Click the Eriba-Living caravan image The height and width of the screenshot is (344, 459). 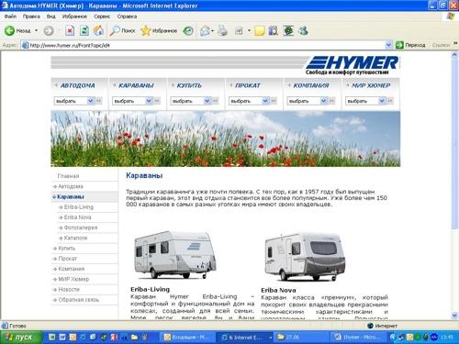point(175,254)
